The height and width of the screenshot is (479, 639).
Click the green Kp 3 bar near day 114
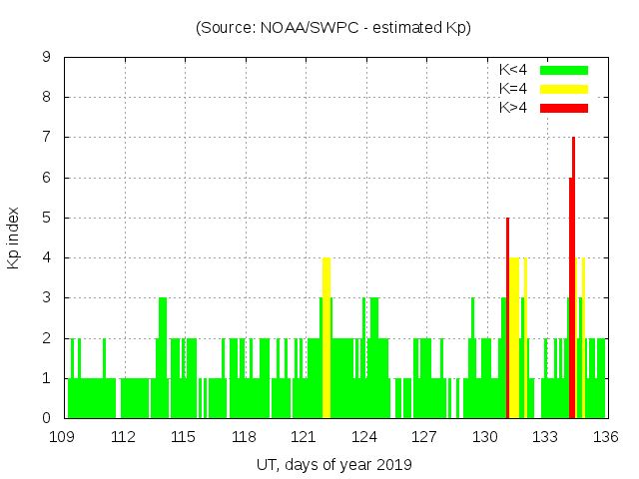(163, 359)
